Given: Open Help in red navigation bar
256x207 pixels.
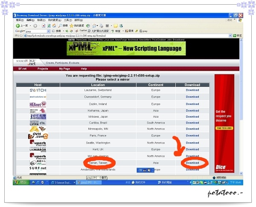Looking at the screenshot, I should 84,69.
